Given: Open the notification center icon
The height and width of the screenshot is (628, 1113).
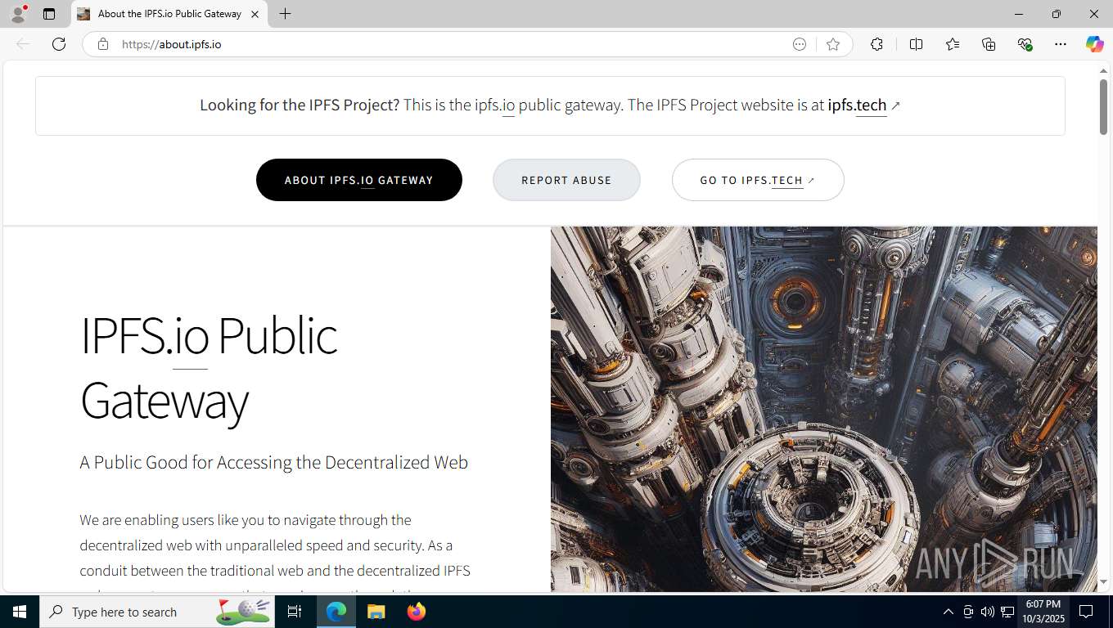Looking at the screenshot, I should coord(1087,612).
